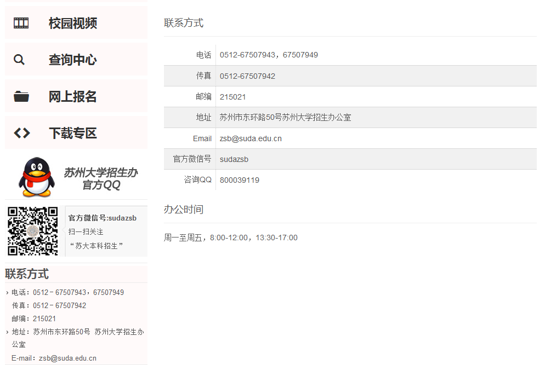This screenshot has width=545, height=365.
Task: Click the arrow bullet before sidebar 地址
Action: pos(7,332)
